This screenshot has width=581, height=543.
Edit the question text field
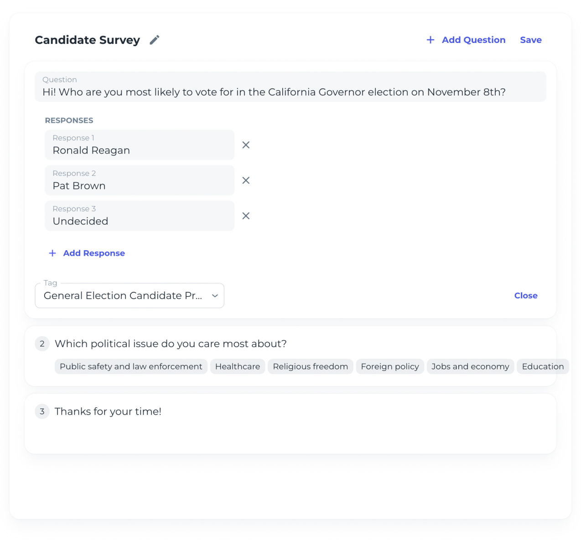[290, 92]
